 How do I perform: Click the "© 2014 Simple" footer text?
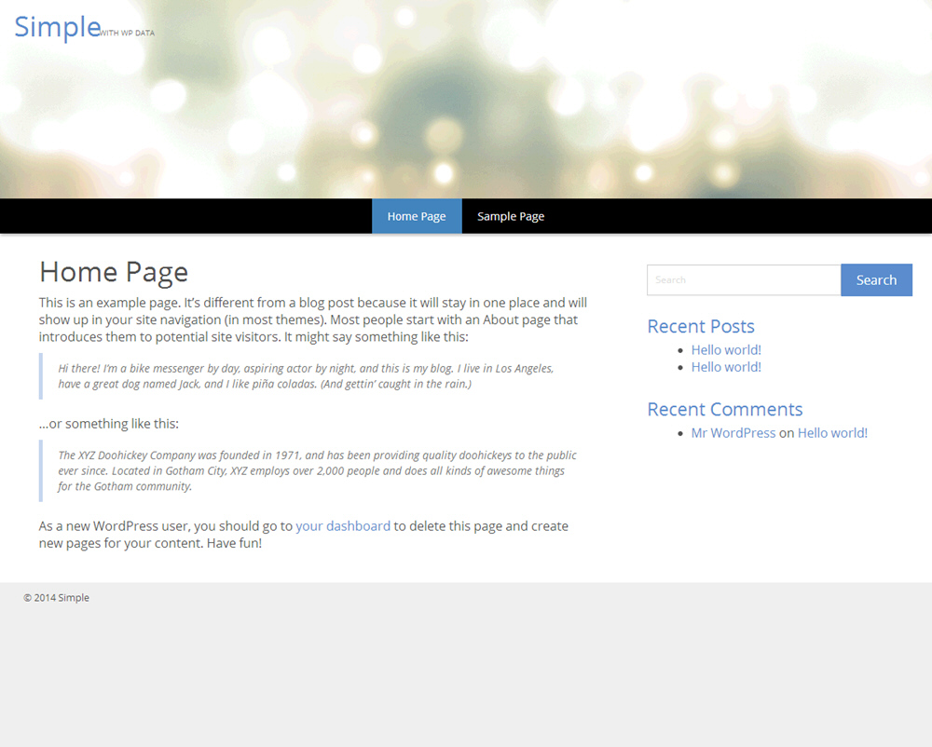click(57, 598)
